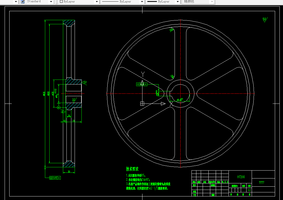Expand the leftmost toolbar dropdown arrow
283x200 pixels.
16,2
